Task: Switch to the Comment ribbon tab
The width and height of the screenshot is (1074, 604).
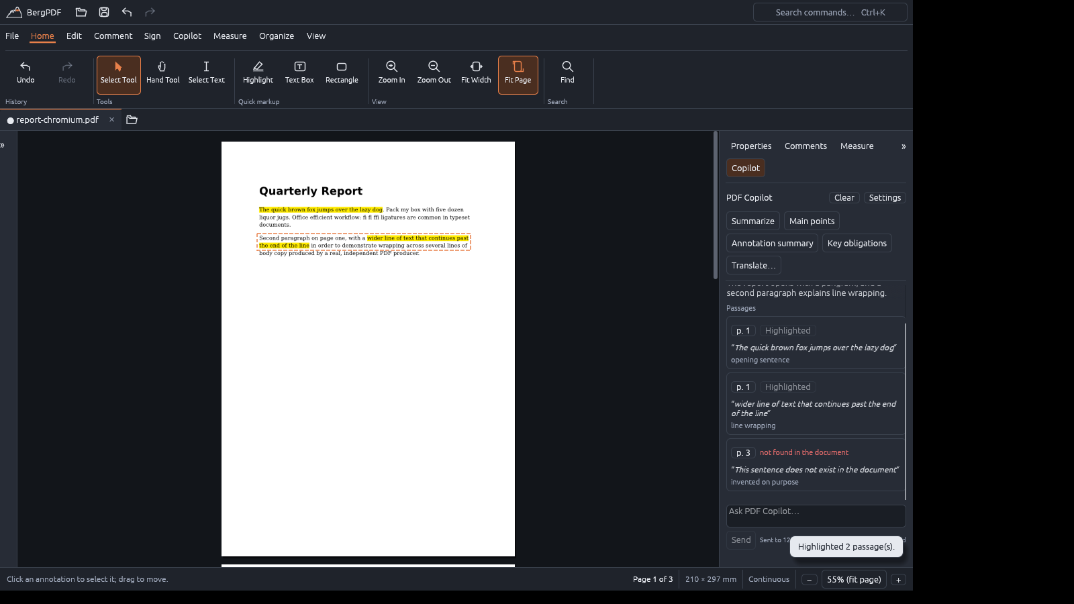Action: pyautogui.click(x=113, y=36)
